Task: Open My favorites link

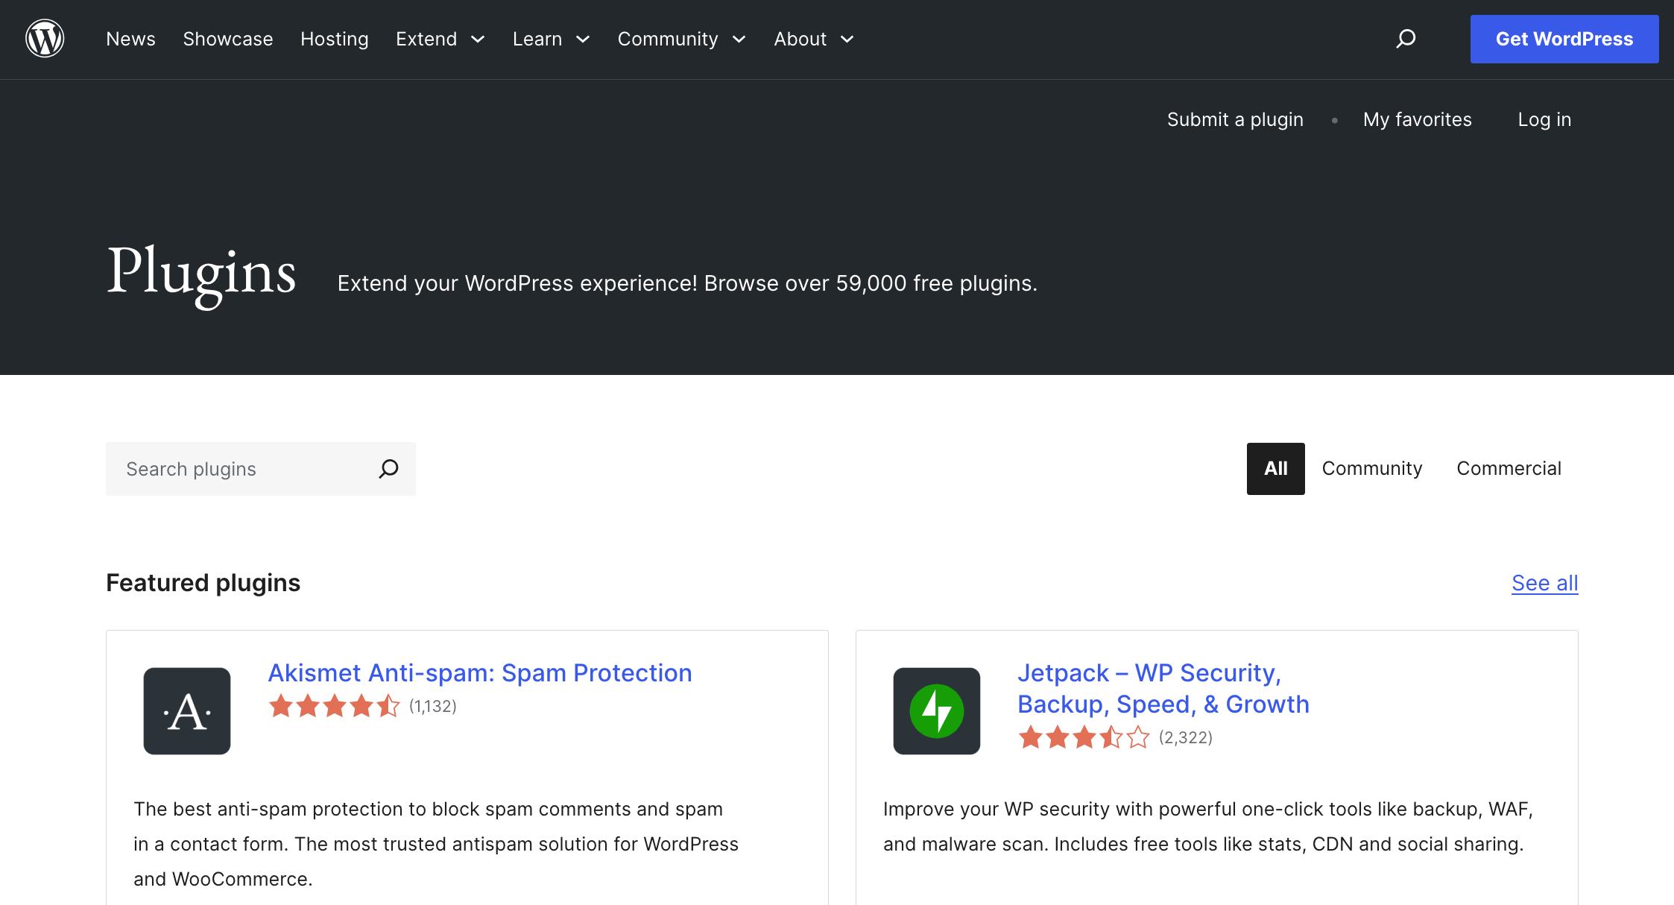Action: (1418, 120)
